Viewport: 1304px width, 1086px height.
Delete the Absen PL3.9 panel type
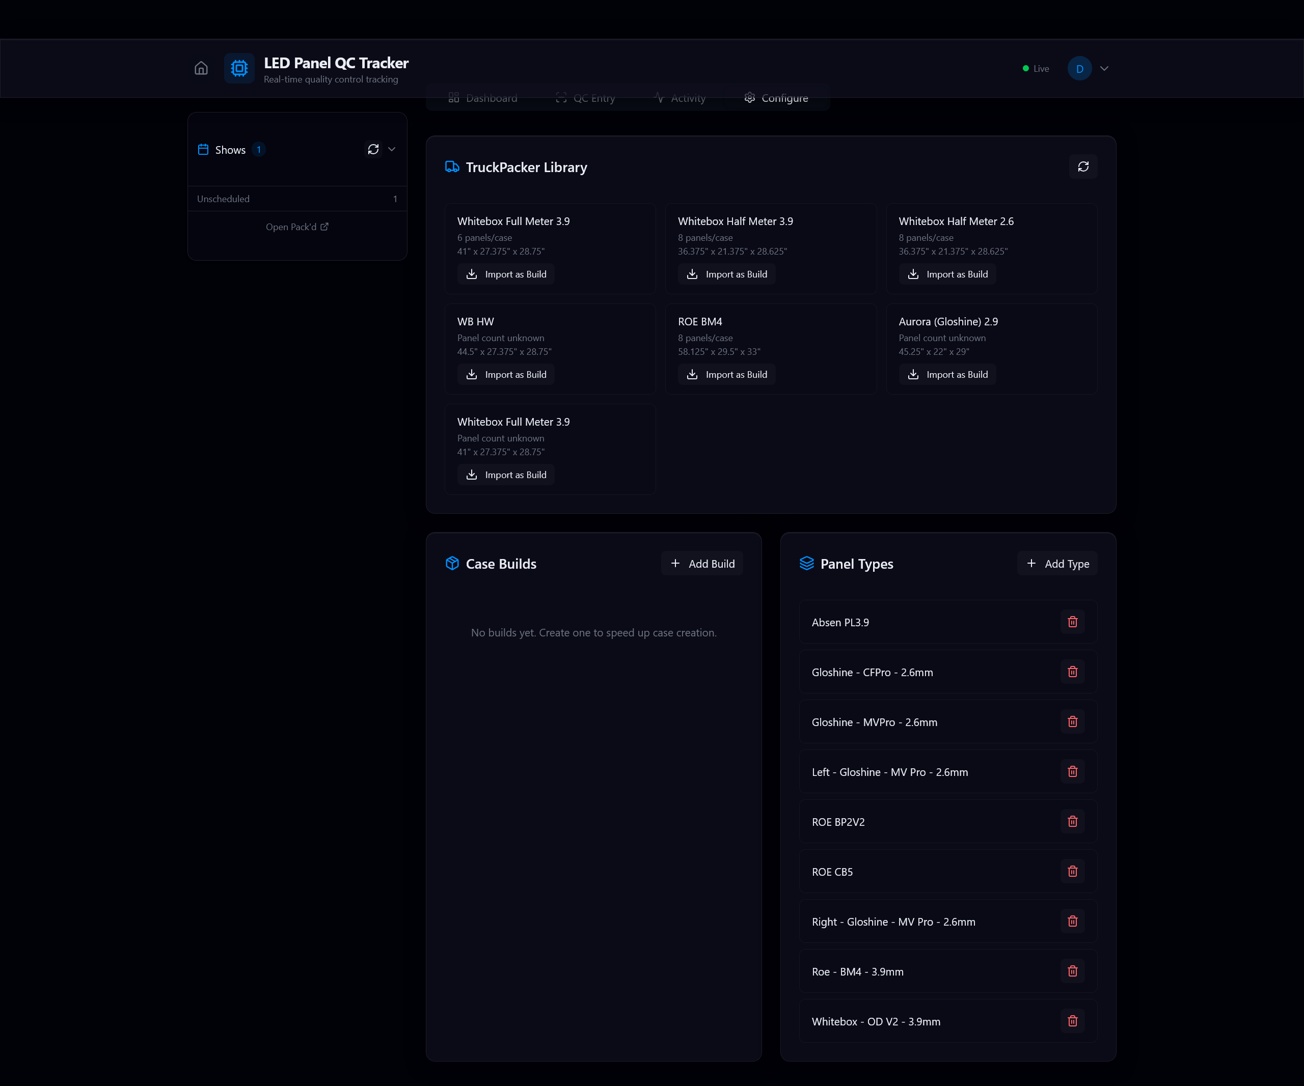[x=1072, y=621]
